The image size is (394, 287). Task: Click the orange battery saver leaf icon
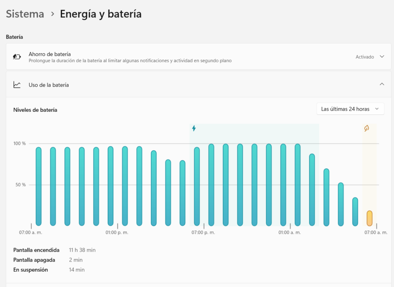pyautogui.click(x=366, y=128)
